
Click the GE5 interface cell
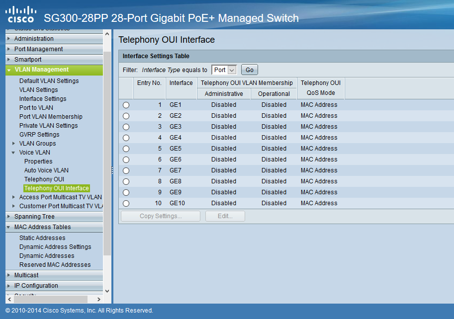point(176,149)
